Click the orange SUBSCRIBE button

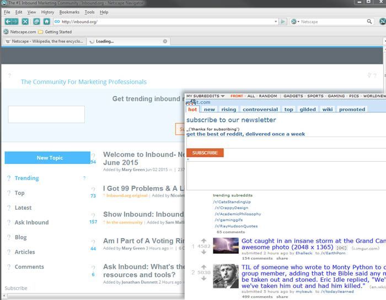pyautogui.click(x=205, y=152)
